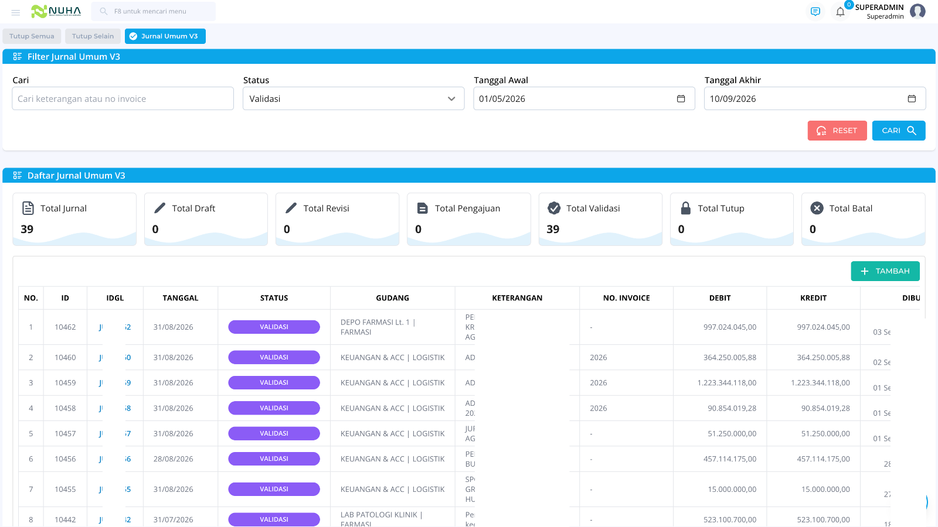Click the CARI search button
Screen dimensions: 938x527
(899, 131)
